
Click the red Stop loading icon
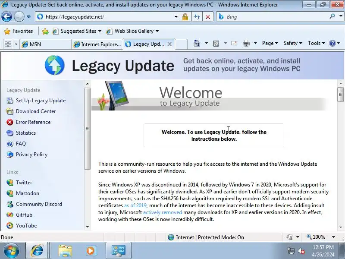pyautogui.click(x=208, y=17)
